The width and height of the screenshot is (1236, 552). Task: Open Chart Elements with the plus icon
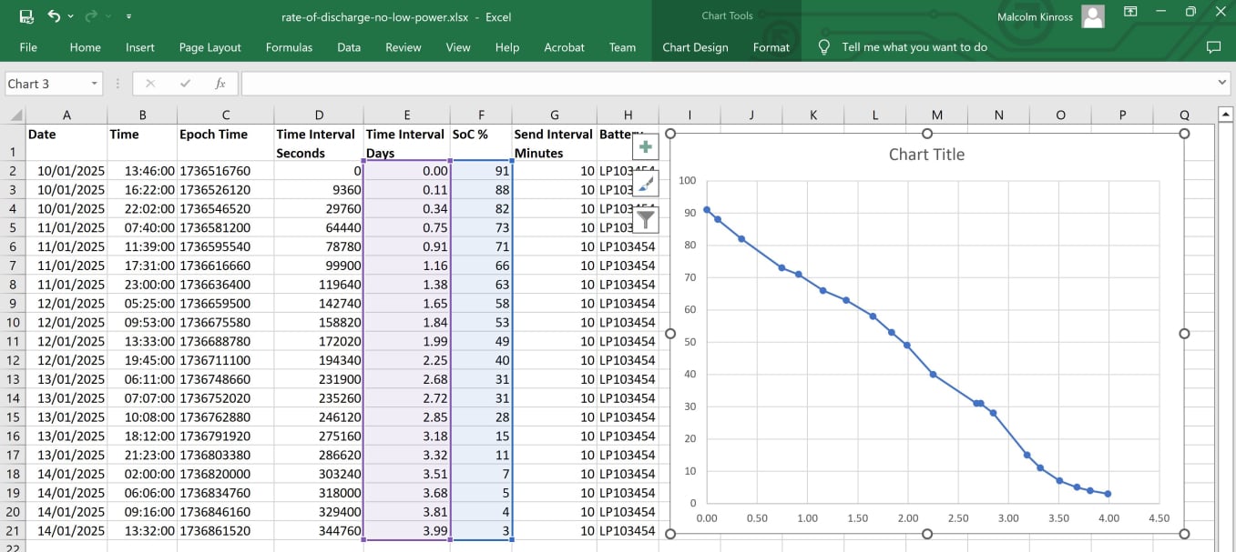click(644, 146)
